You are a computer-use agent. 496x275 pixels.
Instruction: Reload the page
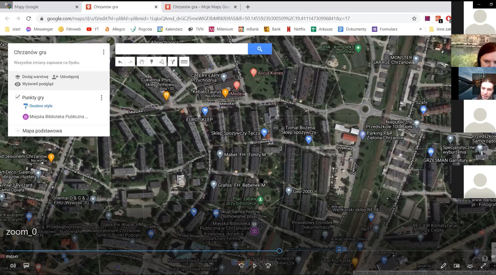point(29,19)
